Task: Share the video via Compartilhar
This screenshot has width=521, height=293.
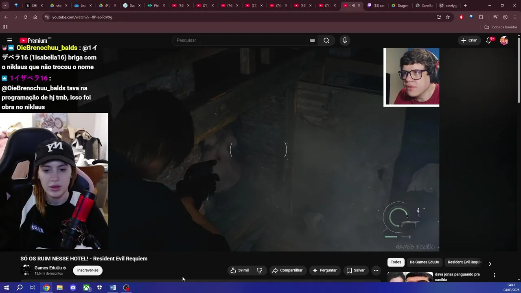Action: click(x=287, y=270)
